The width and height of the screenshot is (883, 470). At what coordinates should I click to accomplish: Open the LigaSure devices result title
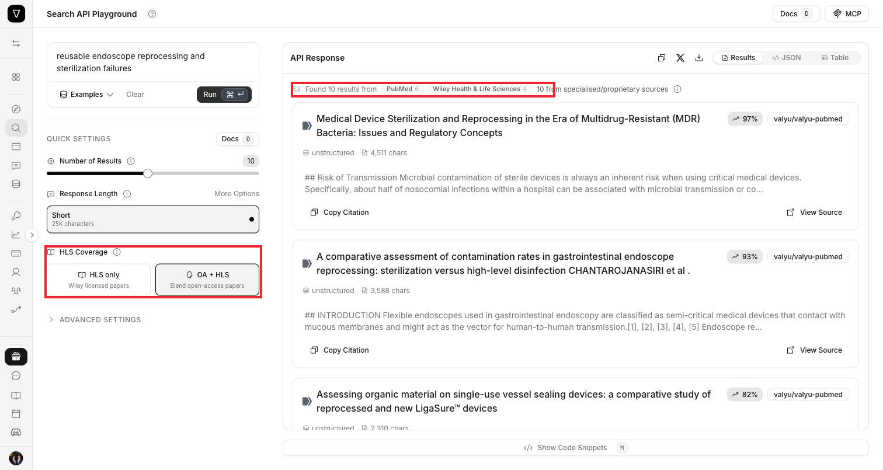coord(513,401)
